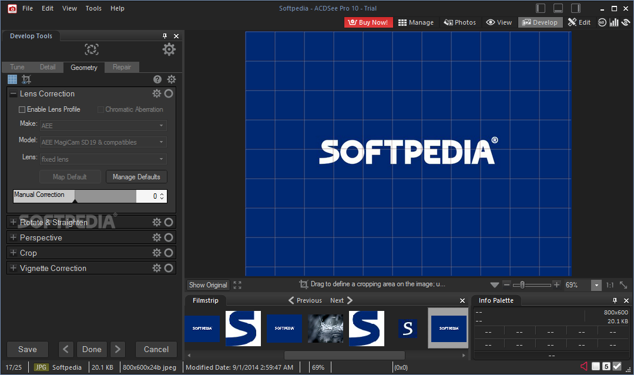This screenshot has height=375, width=634.
Task: Click the Done button
Action: [x=92, y=349]
